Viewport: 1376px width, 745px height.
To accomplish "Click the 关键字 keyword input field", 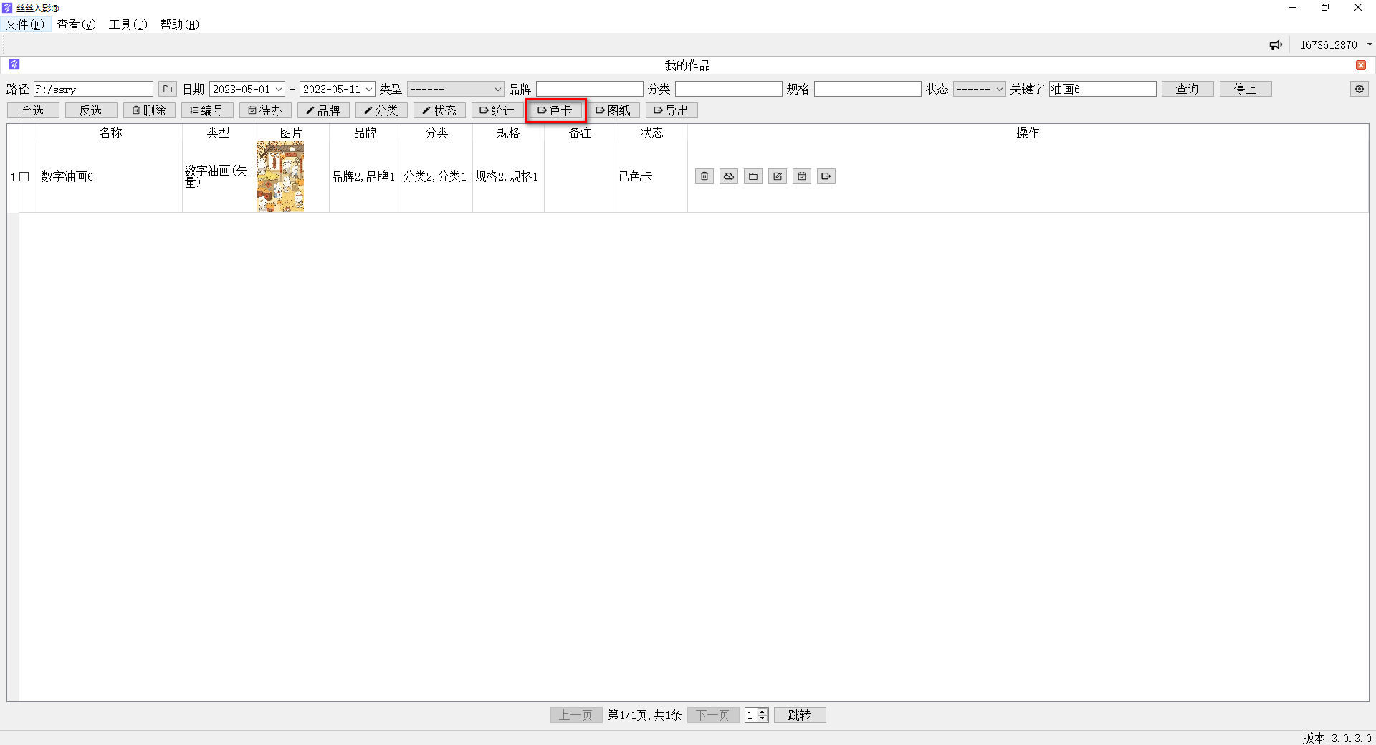I will click(x=1102, y=89).
